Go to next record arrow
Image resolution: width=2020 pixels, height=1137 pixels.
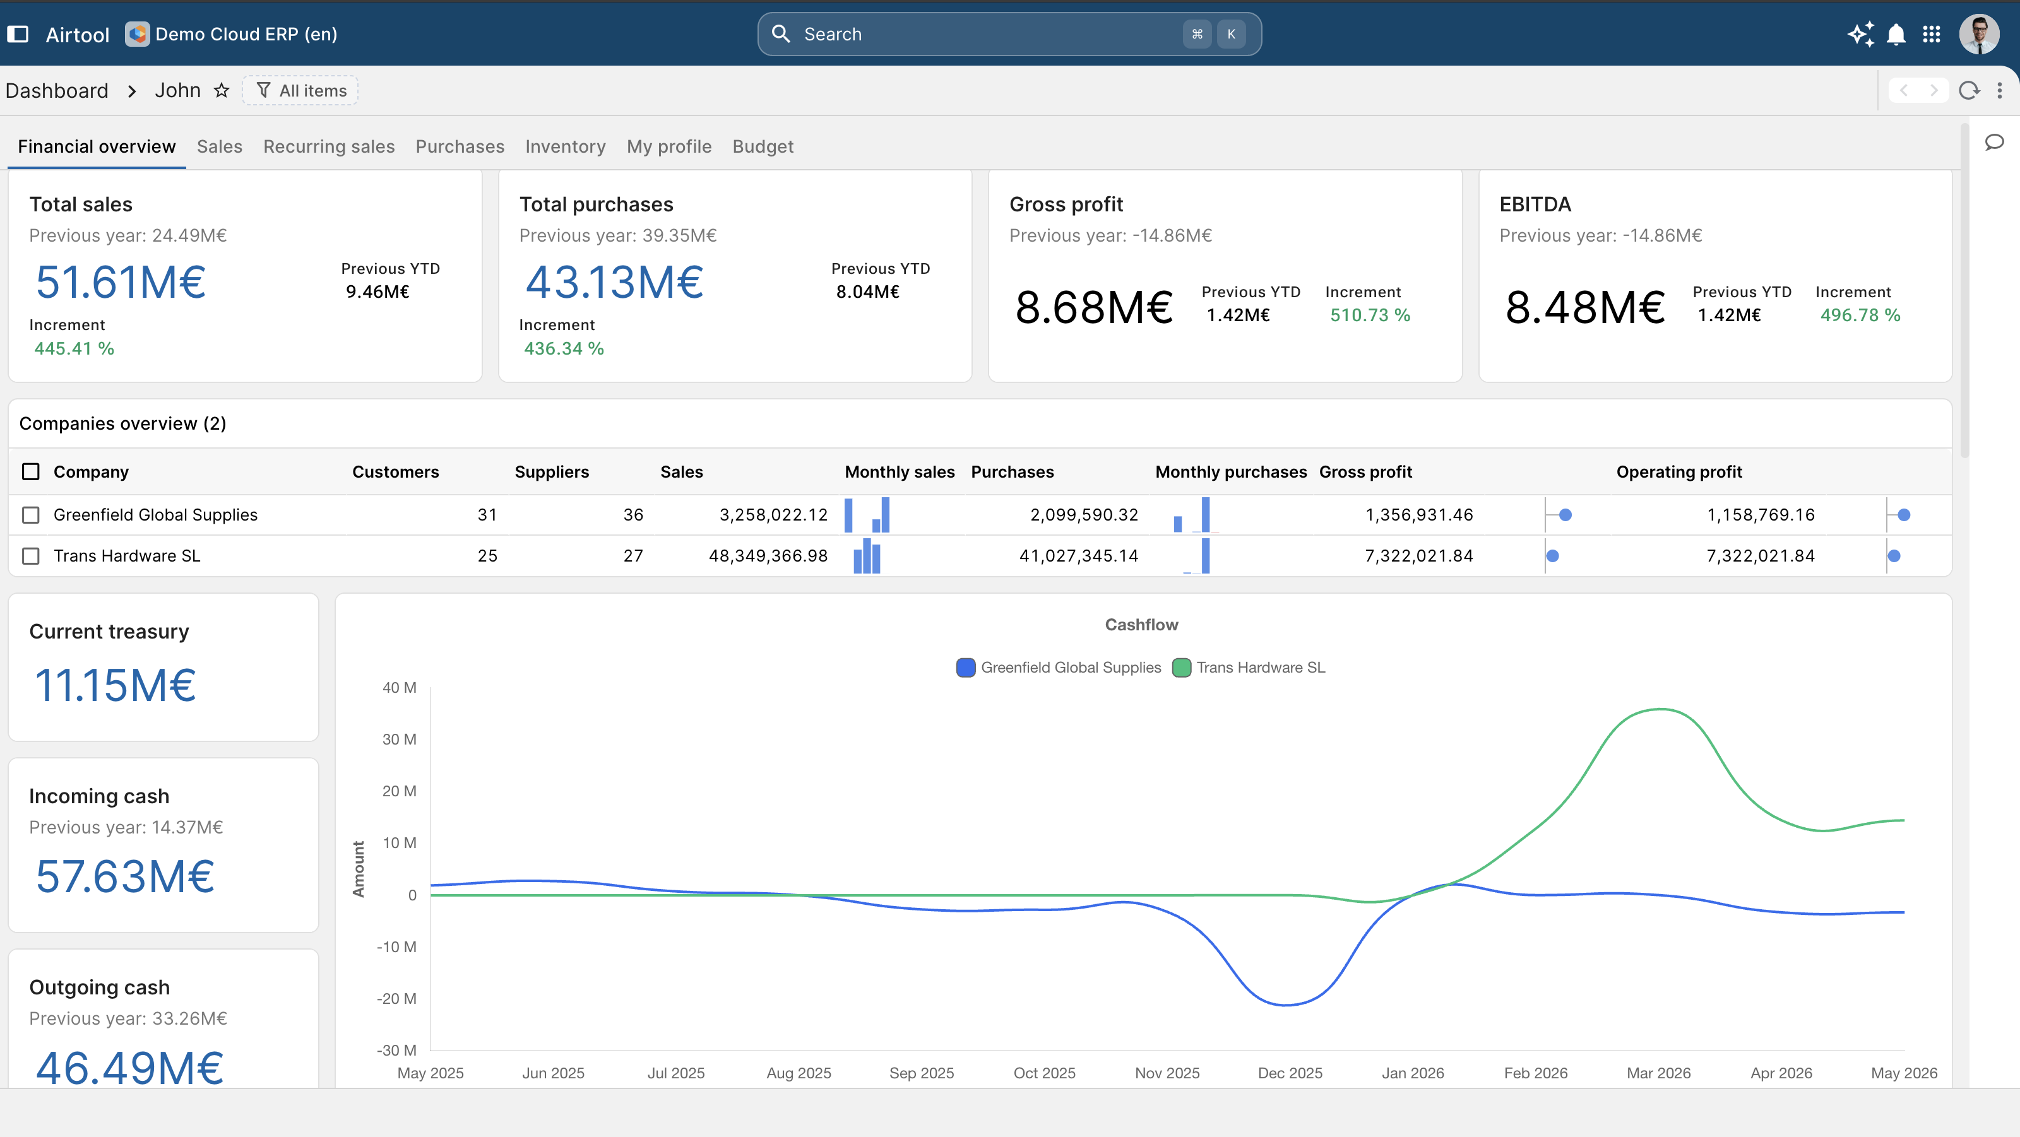click(1934, 90)
